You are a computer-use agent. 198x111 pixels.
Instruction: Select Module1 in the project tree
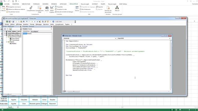(x=13, y=43)
